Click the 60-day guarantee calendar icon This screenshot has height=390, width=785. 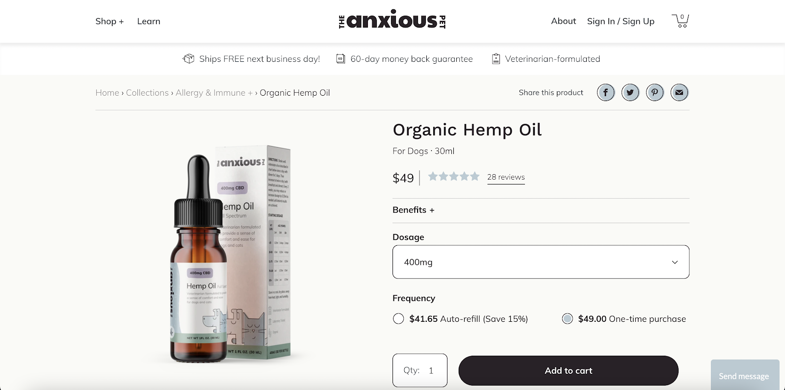click(340, 59)
